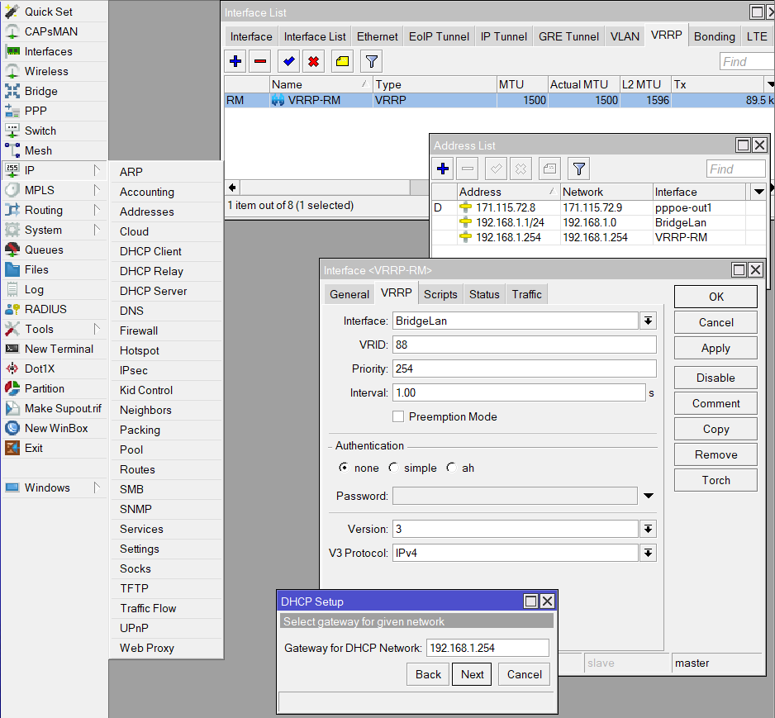This screenshot has width=775, height=718.
Task: Click the red minus remove button in Interface List
Action: pos(260,61)
